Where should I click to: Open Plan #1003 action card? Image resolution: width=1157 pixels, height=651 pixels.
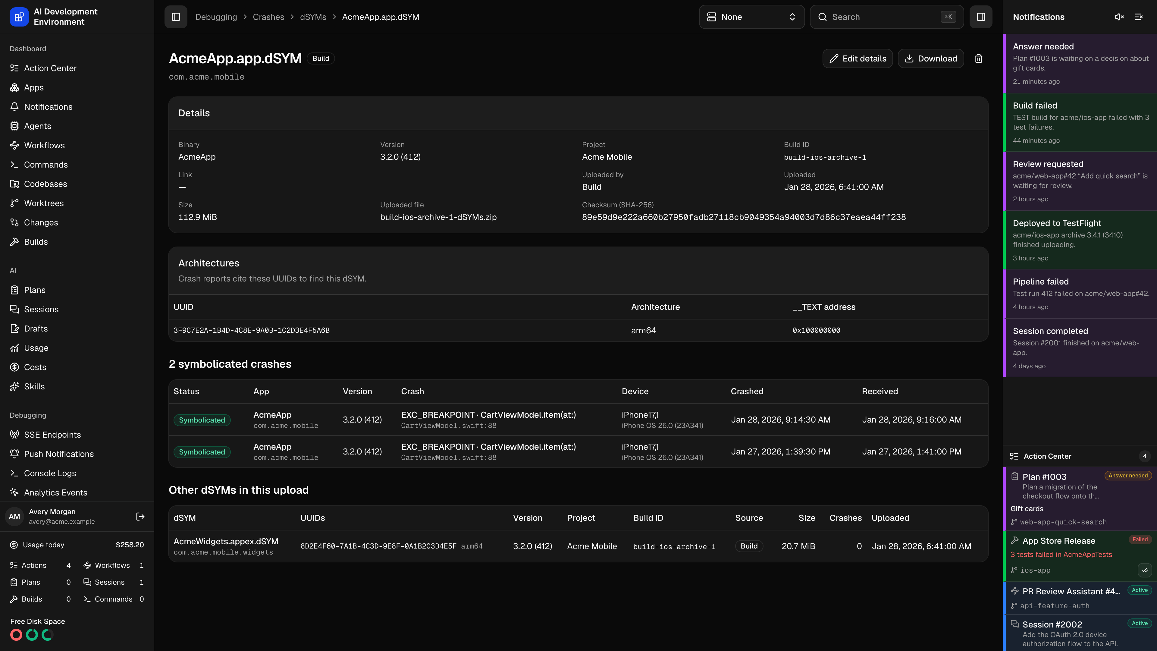1080,499
